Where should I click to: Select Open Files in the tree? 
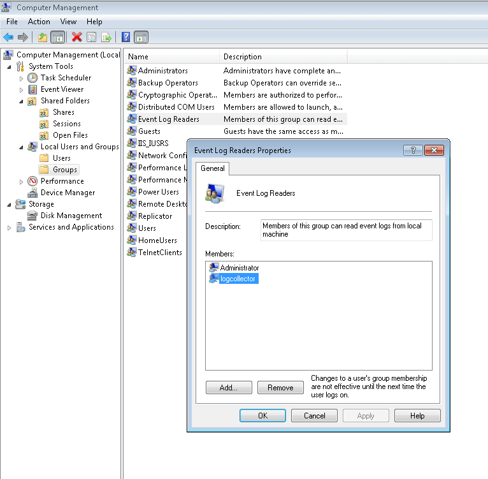tap(70, 135)
